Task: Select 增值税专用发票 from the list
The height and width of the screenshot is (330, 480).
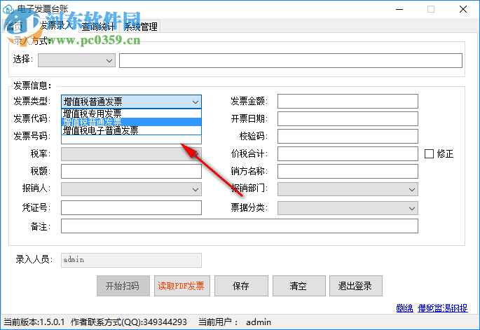Action: click(x=131, y=114)
